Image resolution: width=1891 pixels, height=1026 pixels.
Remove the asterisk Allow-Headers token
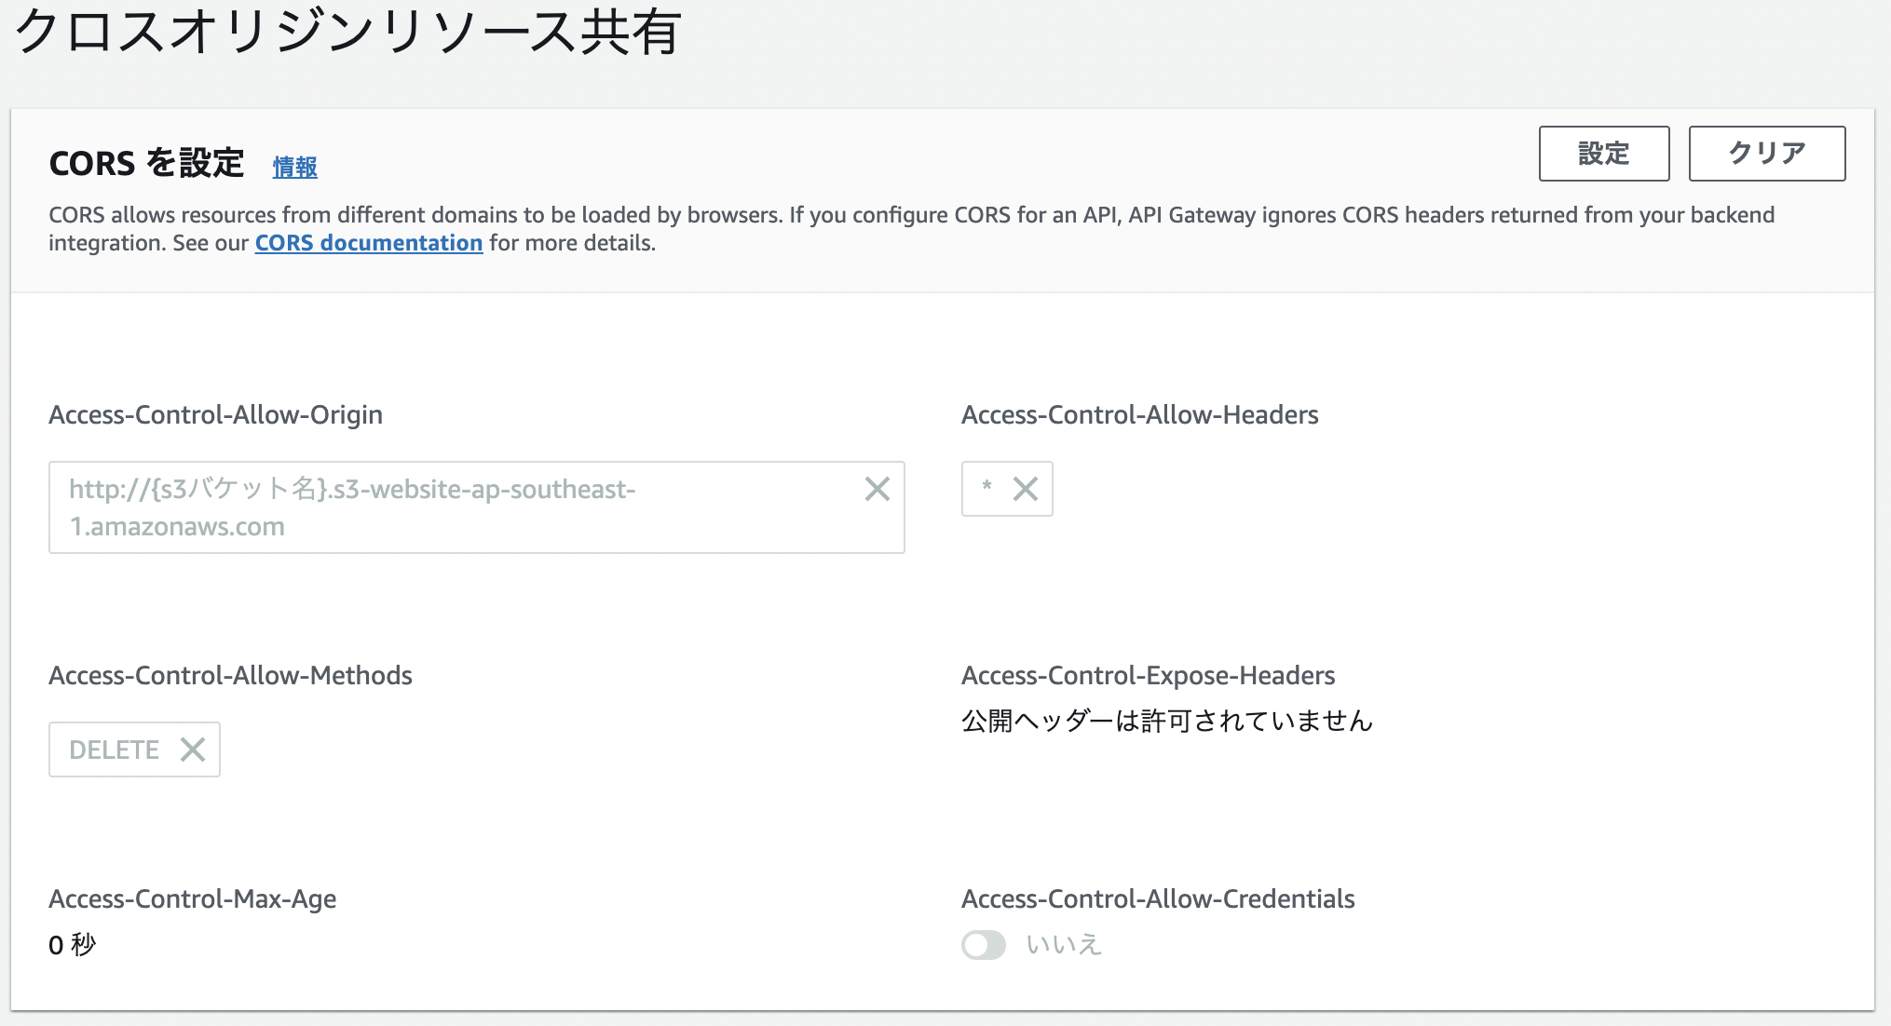[x=1025, y=489]
